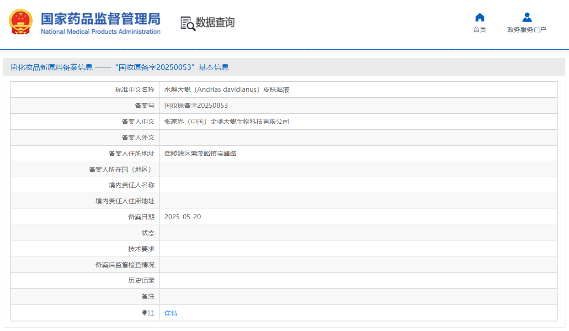Click the 国家药品监督管理局 title
This screenshot has width=569, height=331.
tap(101, 19)
